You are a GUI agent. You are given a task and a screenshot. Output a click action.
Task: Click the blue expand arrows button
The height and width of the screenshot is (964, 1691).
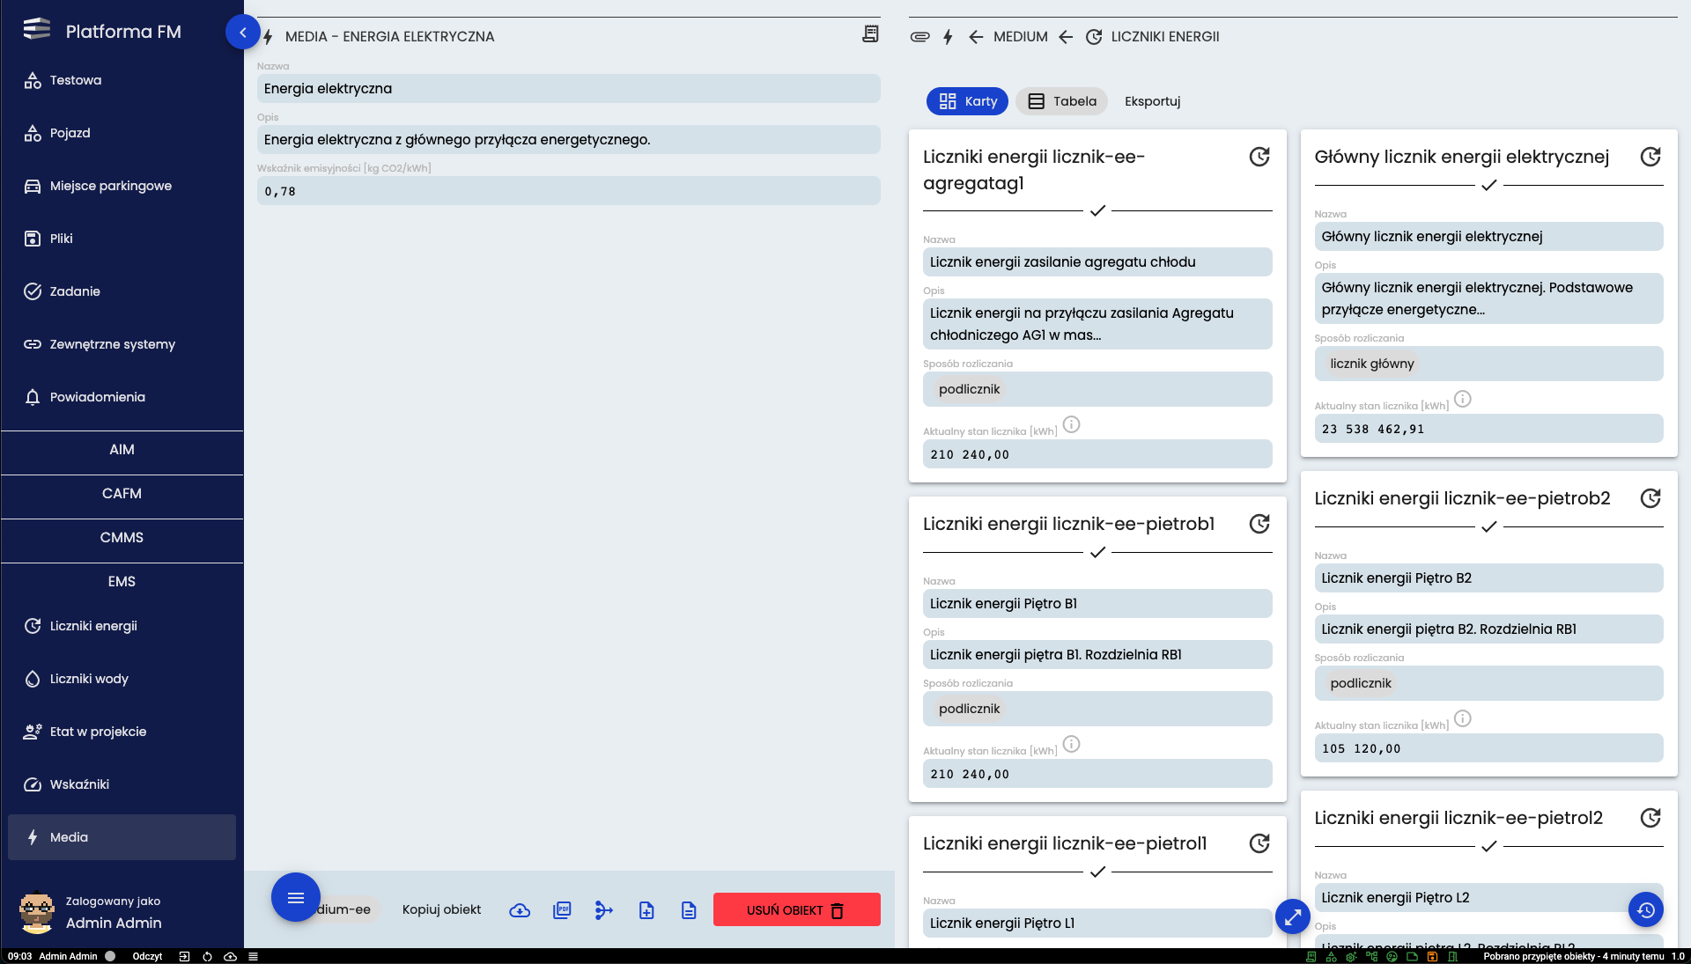tap(1293, 917)
